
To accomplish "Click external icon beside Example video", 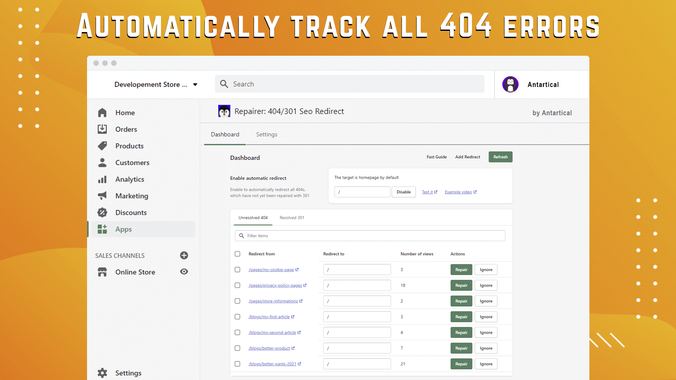I will 475,192.
